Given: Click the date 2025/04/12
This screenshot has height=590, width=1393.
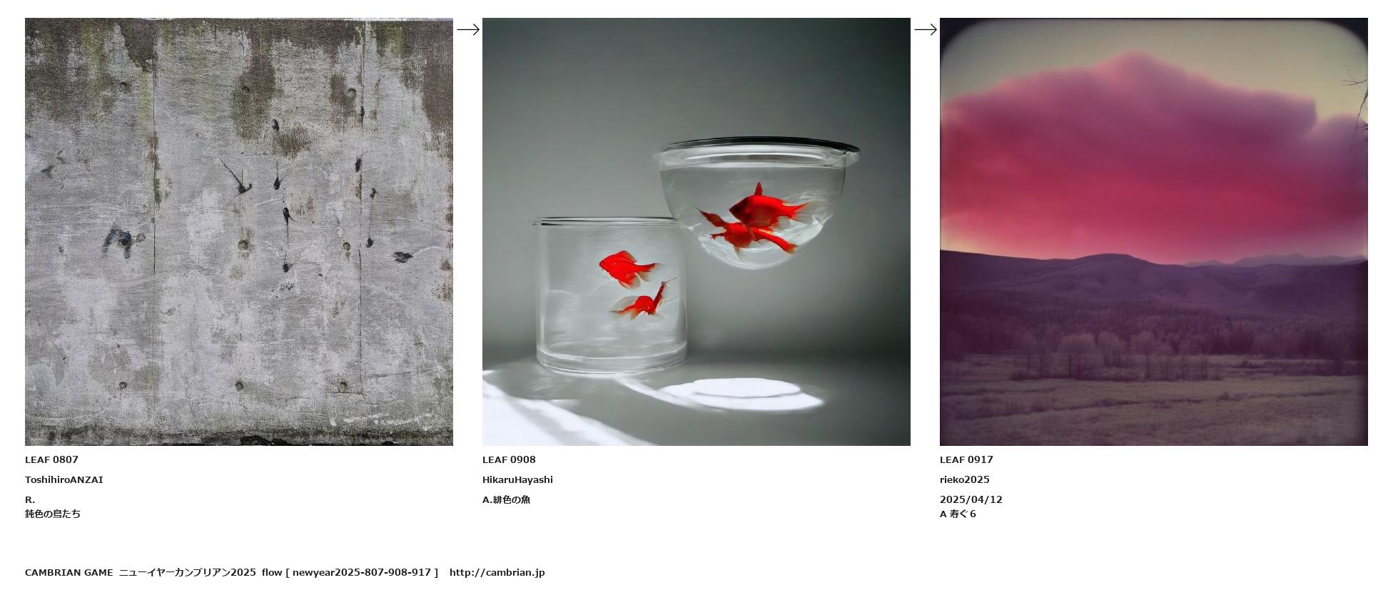Looking at the screenshot, I should click(971, 499).
